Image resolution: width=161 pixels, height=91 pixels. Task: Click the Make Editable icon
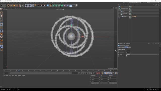[2, 9]
